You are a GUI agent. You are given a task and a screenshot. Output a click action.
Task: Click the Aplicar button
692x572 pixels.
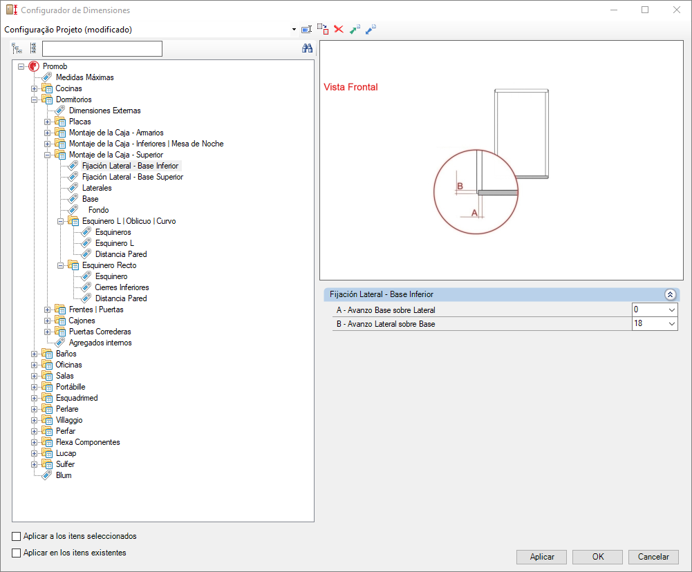coord(541,557)
